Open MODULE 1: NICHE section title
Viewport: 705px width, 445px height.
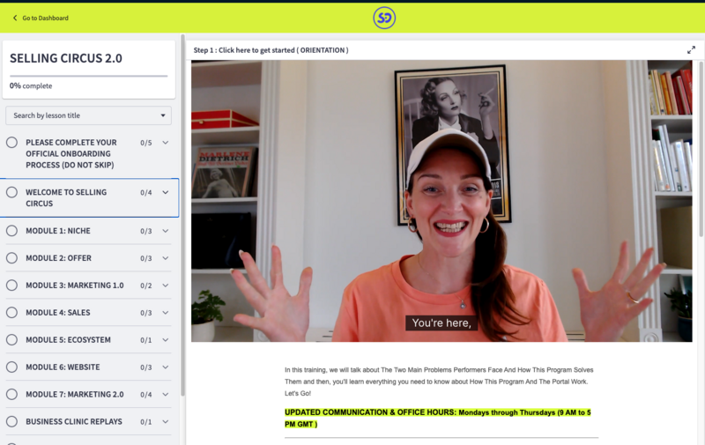58,231
